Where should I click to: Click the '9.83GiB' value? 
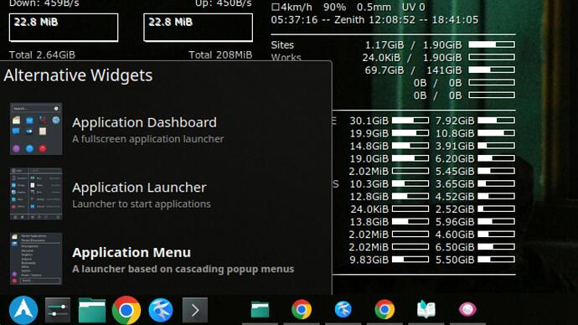coord(369,260)
